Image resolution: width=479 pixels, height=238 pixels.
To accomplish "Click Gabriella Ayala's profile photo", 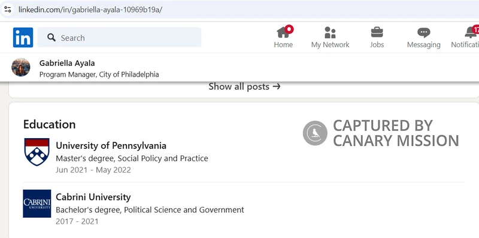I will (21, 67).
